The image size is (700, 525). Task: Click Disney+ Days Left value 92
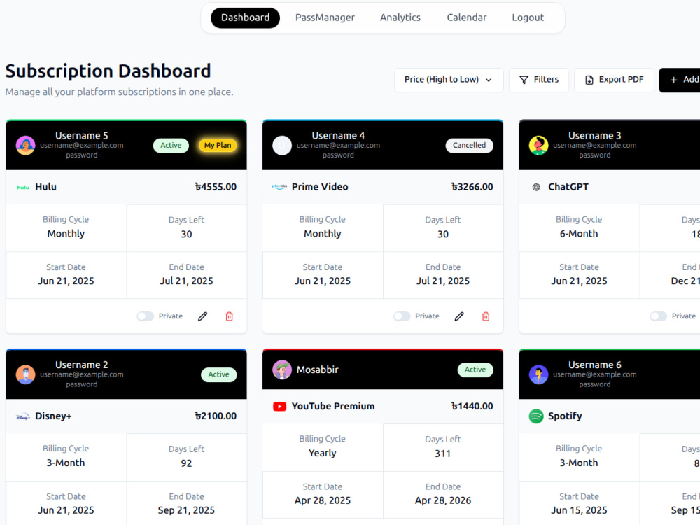(187, 464)
